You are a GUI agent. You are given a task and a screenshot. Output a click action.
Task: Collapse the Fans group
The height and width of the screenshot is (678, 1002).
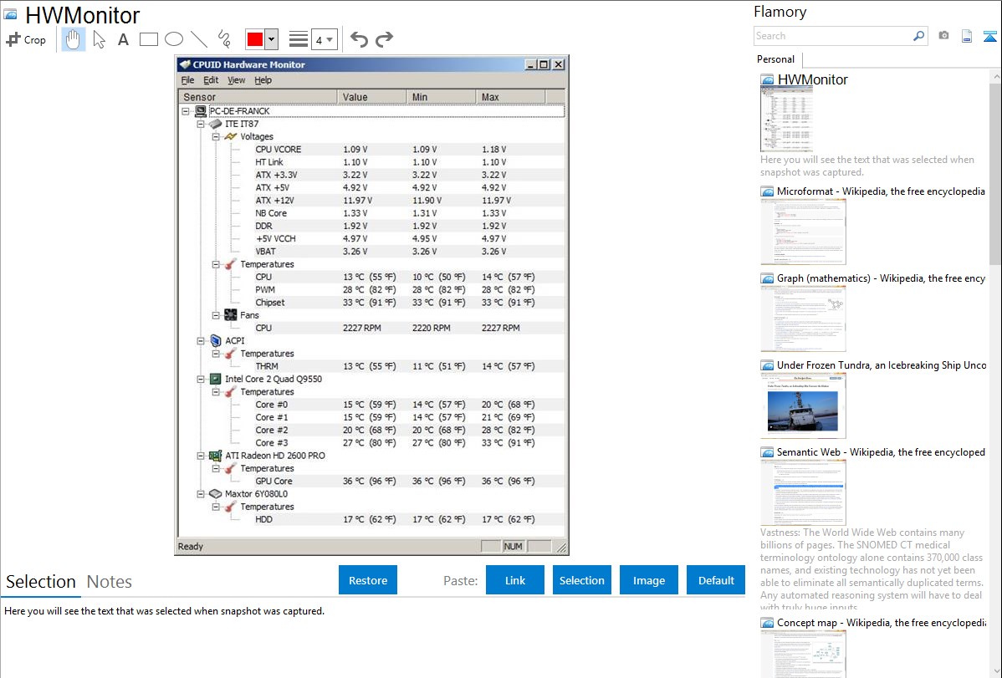216,315
